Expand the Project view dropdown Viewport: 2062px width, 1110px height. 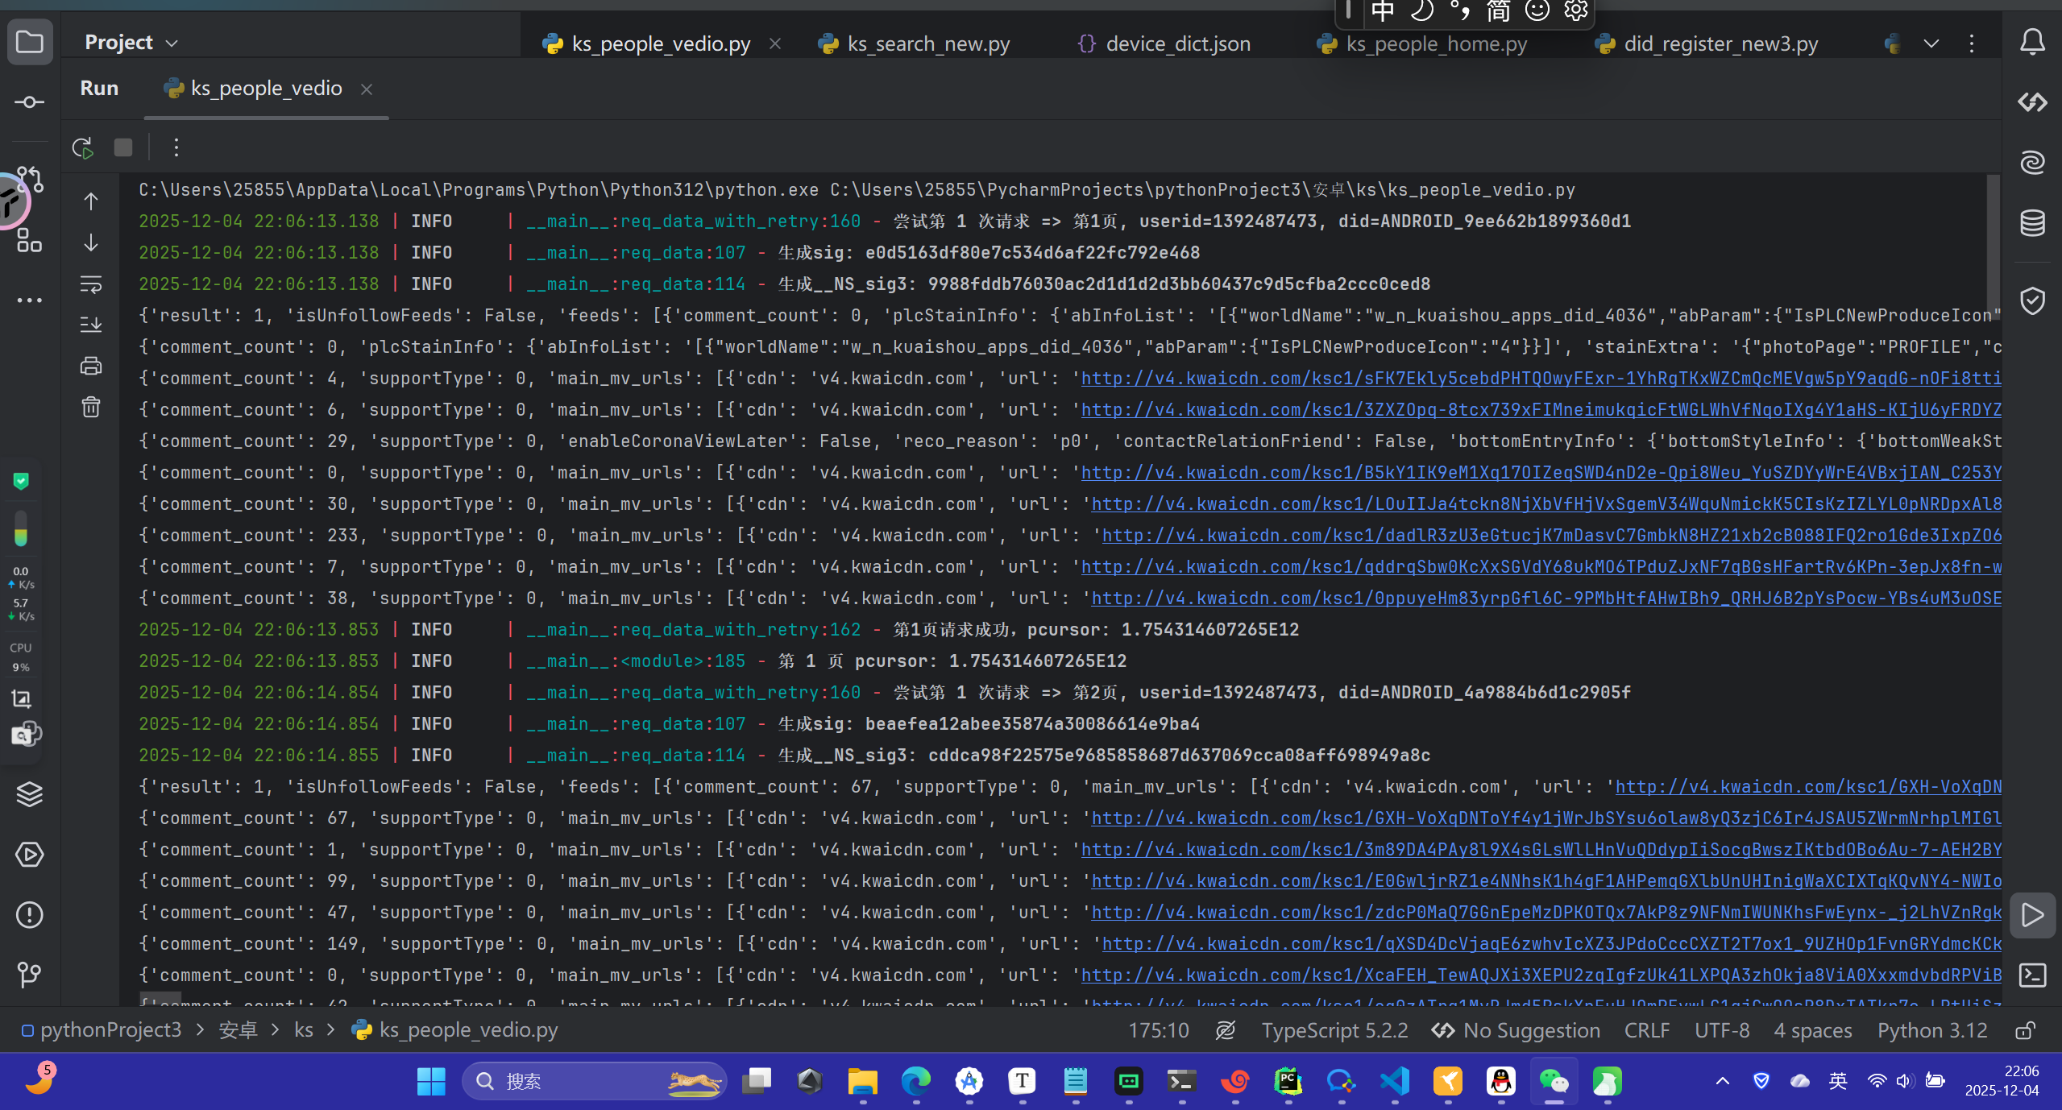pos(172,43)
